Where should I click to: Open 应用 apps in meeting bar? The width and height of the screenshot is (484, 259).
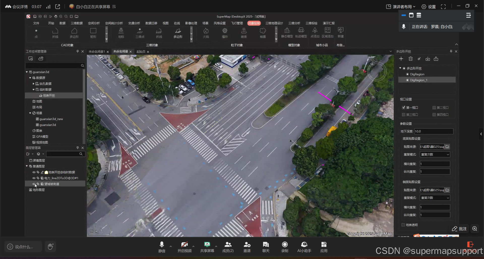324,247
